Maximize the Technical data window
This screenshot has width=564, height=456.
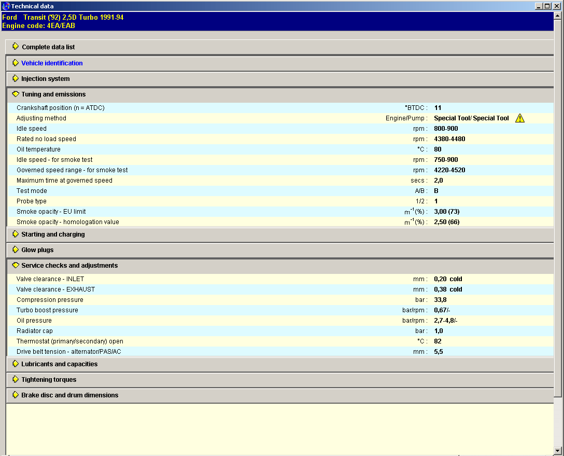pyautogui.click(x=547, y=6)
